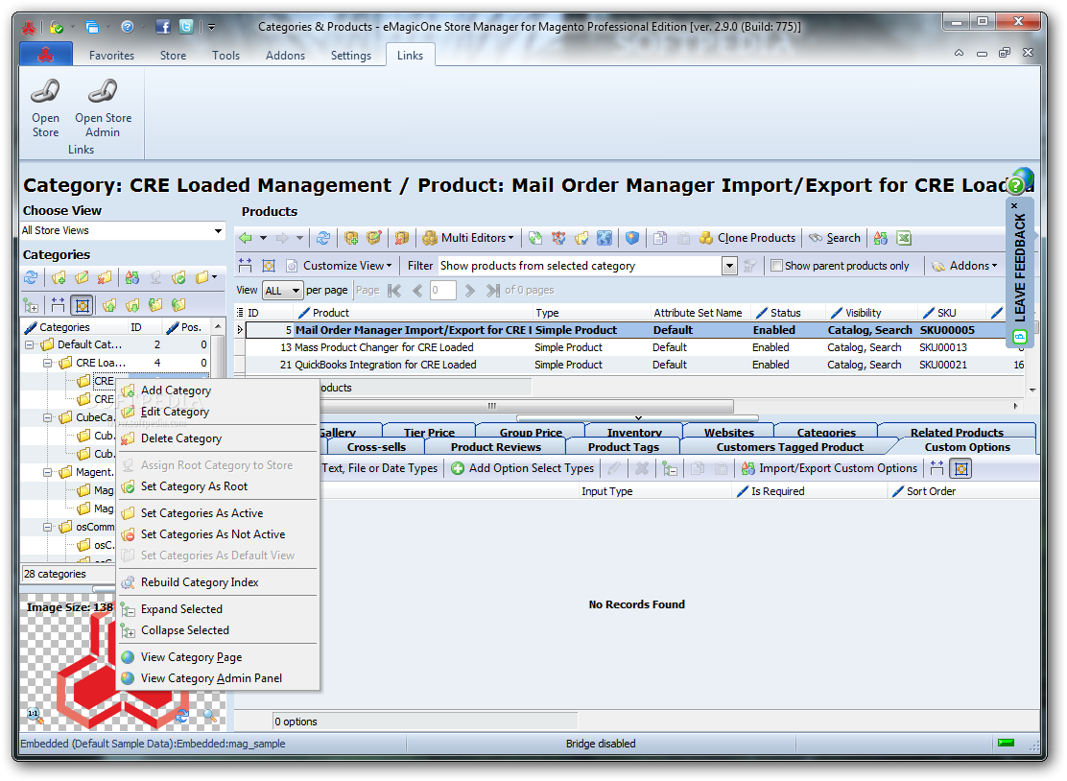Twitter icon in title bar
This screenshot has width=1067, height=781.
(186, 27)
